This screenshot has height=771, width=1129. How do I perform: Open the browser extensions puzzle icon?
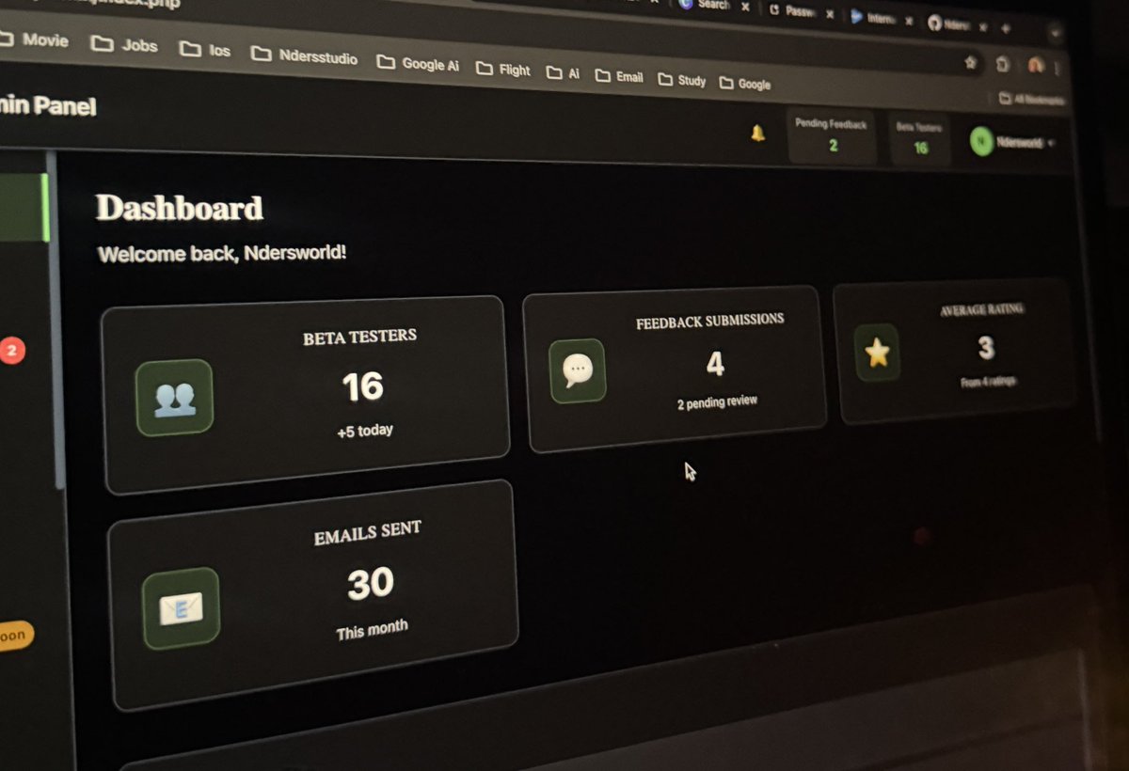click(1002, 64)
